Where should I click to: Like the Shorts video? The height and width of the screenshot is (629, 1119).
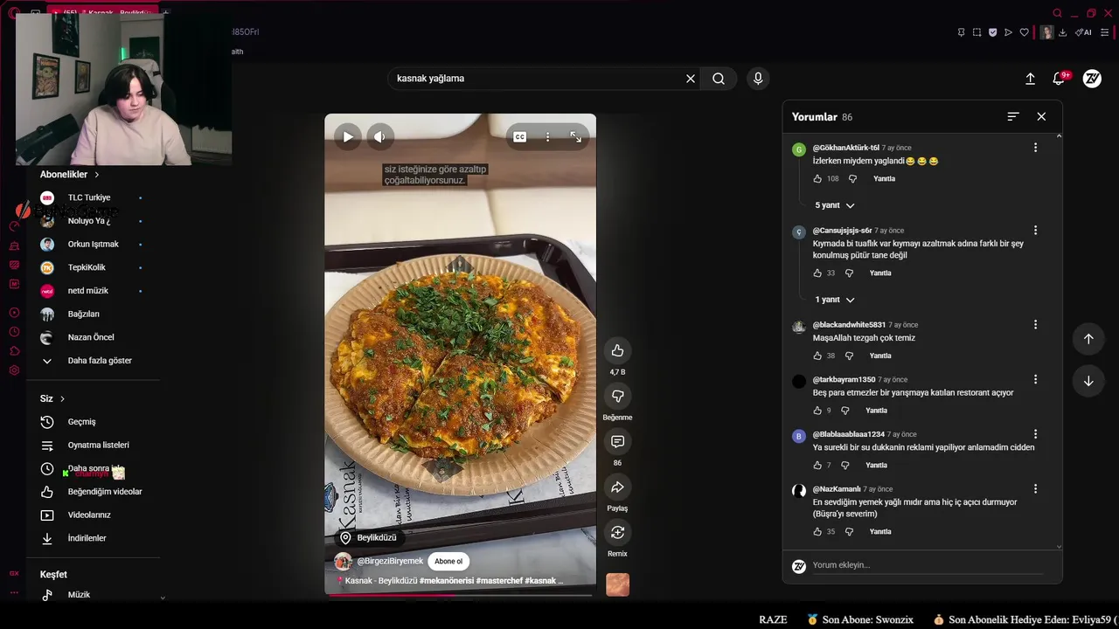617,350
